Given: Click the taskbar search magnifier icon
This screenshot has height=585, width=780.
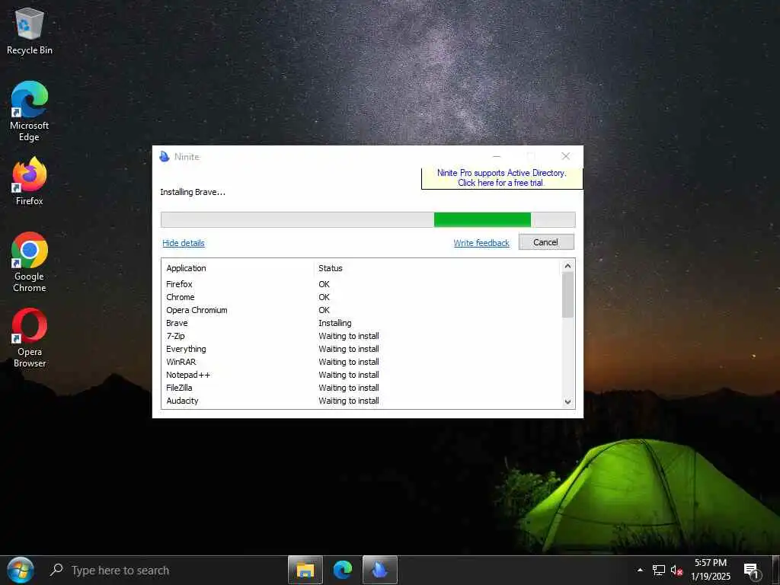Looking at the screenshot, I should coord(56,570).
